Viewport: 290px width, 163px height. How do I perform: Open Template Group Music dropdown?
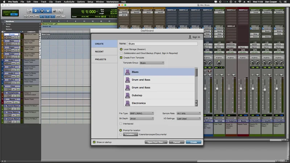coord(152,63)
